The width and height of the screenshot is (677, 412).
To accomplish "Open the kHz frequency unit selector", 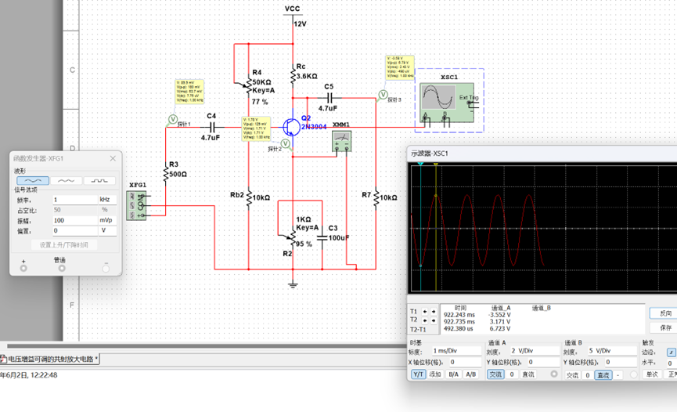I will click(107, 199).
